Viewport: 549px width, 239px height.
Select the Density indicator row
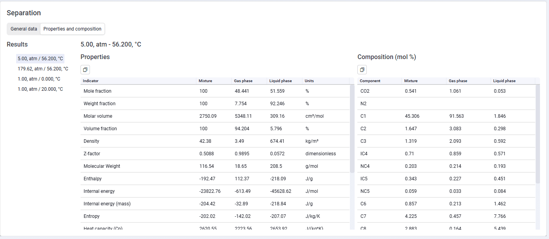[x=215, y=141]
